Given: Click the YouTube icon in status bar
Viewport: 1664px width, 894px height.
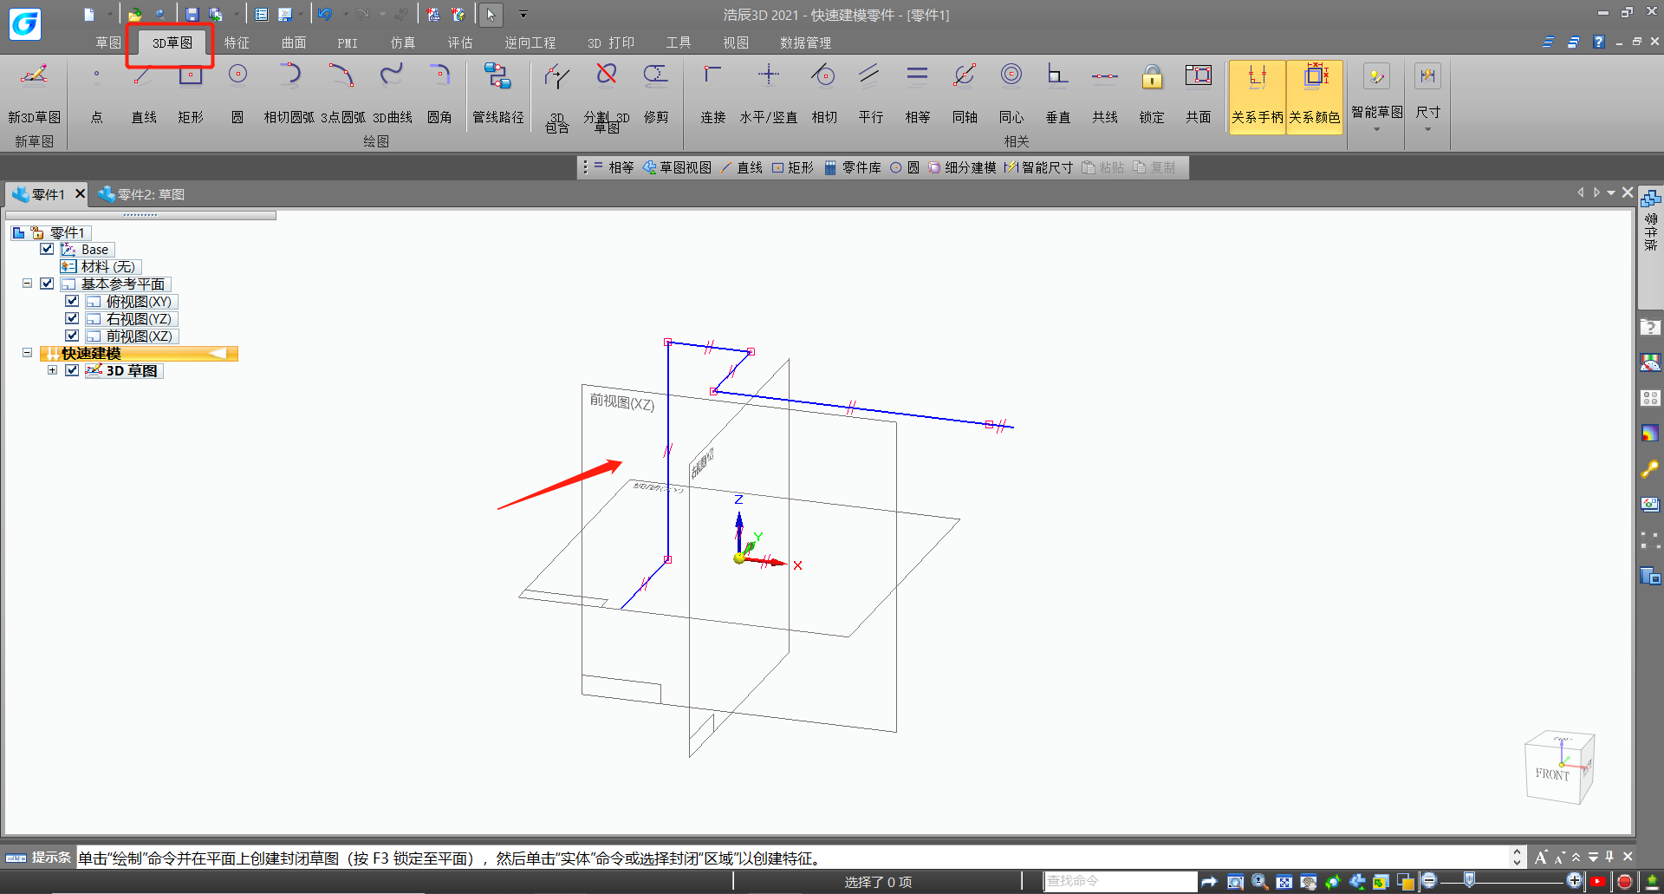Looking at the screenshot, I should coord(1599,882).
